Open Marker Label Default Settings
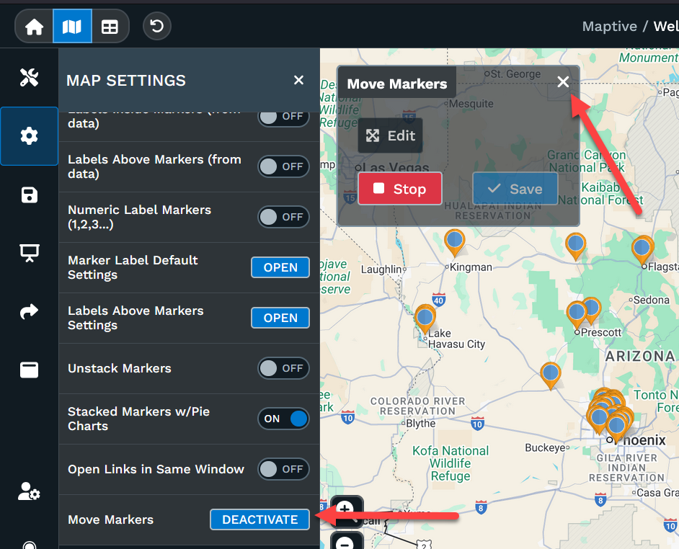 point(280,267)
